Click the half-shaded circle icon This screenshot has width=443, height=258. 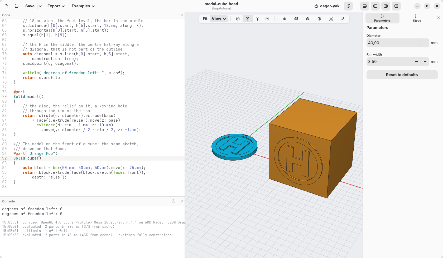pos(319,19)
